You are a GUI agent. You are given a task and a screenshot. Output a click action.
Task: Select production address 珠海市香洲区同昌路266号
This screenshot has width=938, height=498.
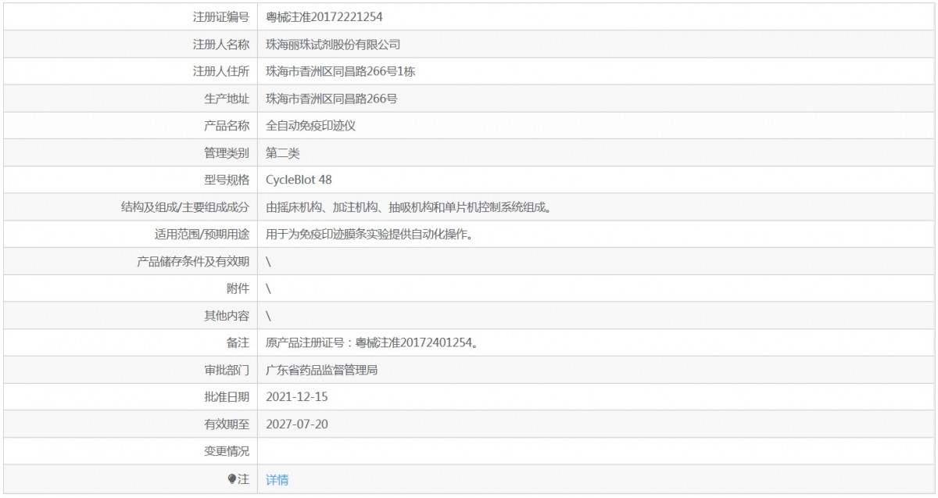[x=332, y=99]
